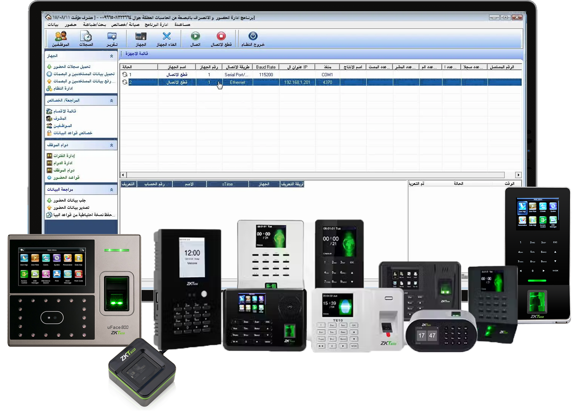
Task: Select device row 1 with COM1 port
Action: pos(327,75)
